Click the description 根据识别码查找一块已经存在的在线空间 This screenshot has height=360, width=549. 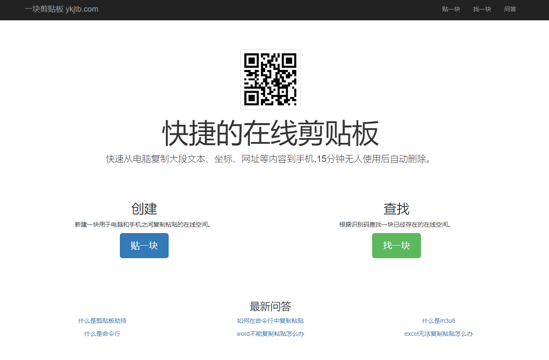click(x=396, y=224)
